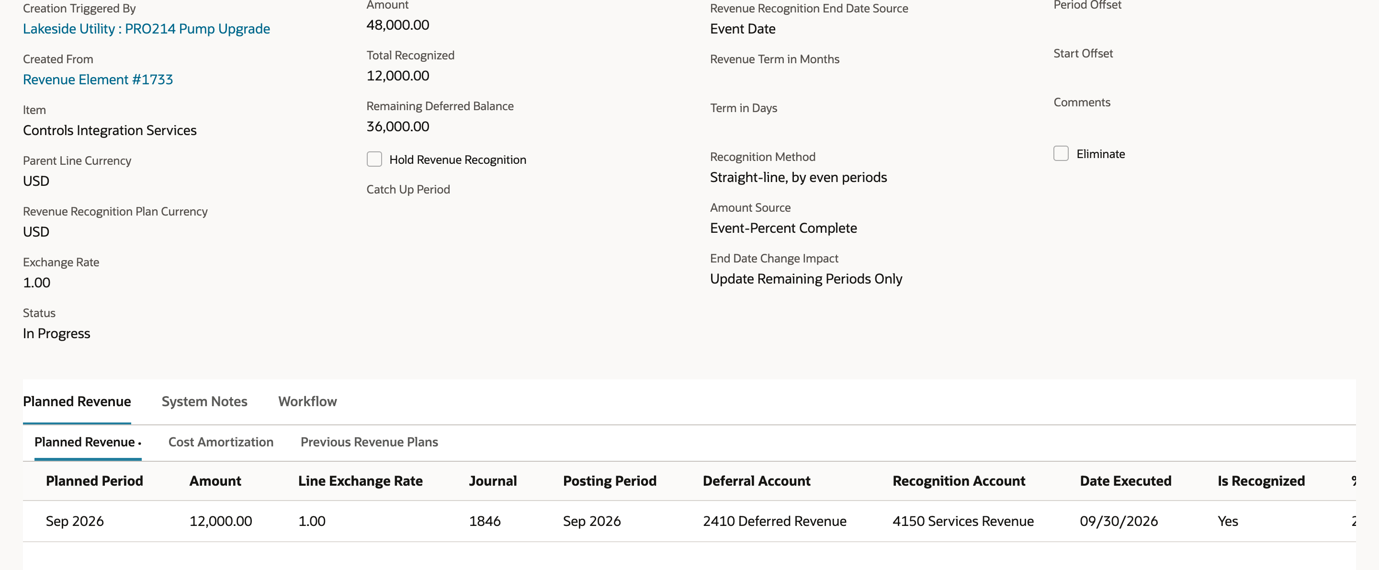Open the Cost Amortization subtab
Screen dimensions: 1379x570
click(221, 442)
